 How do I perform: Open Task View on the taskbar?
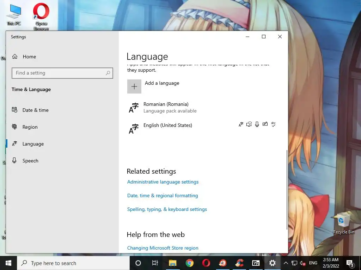[155, 263]
